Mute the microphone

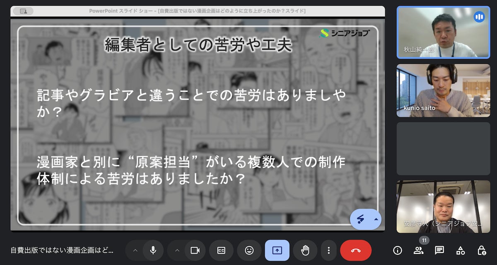(153, 250)
